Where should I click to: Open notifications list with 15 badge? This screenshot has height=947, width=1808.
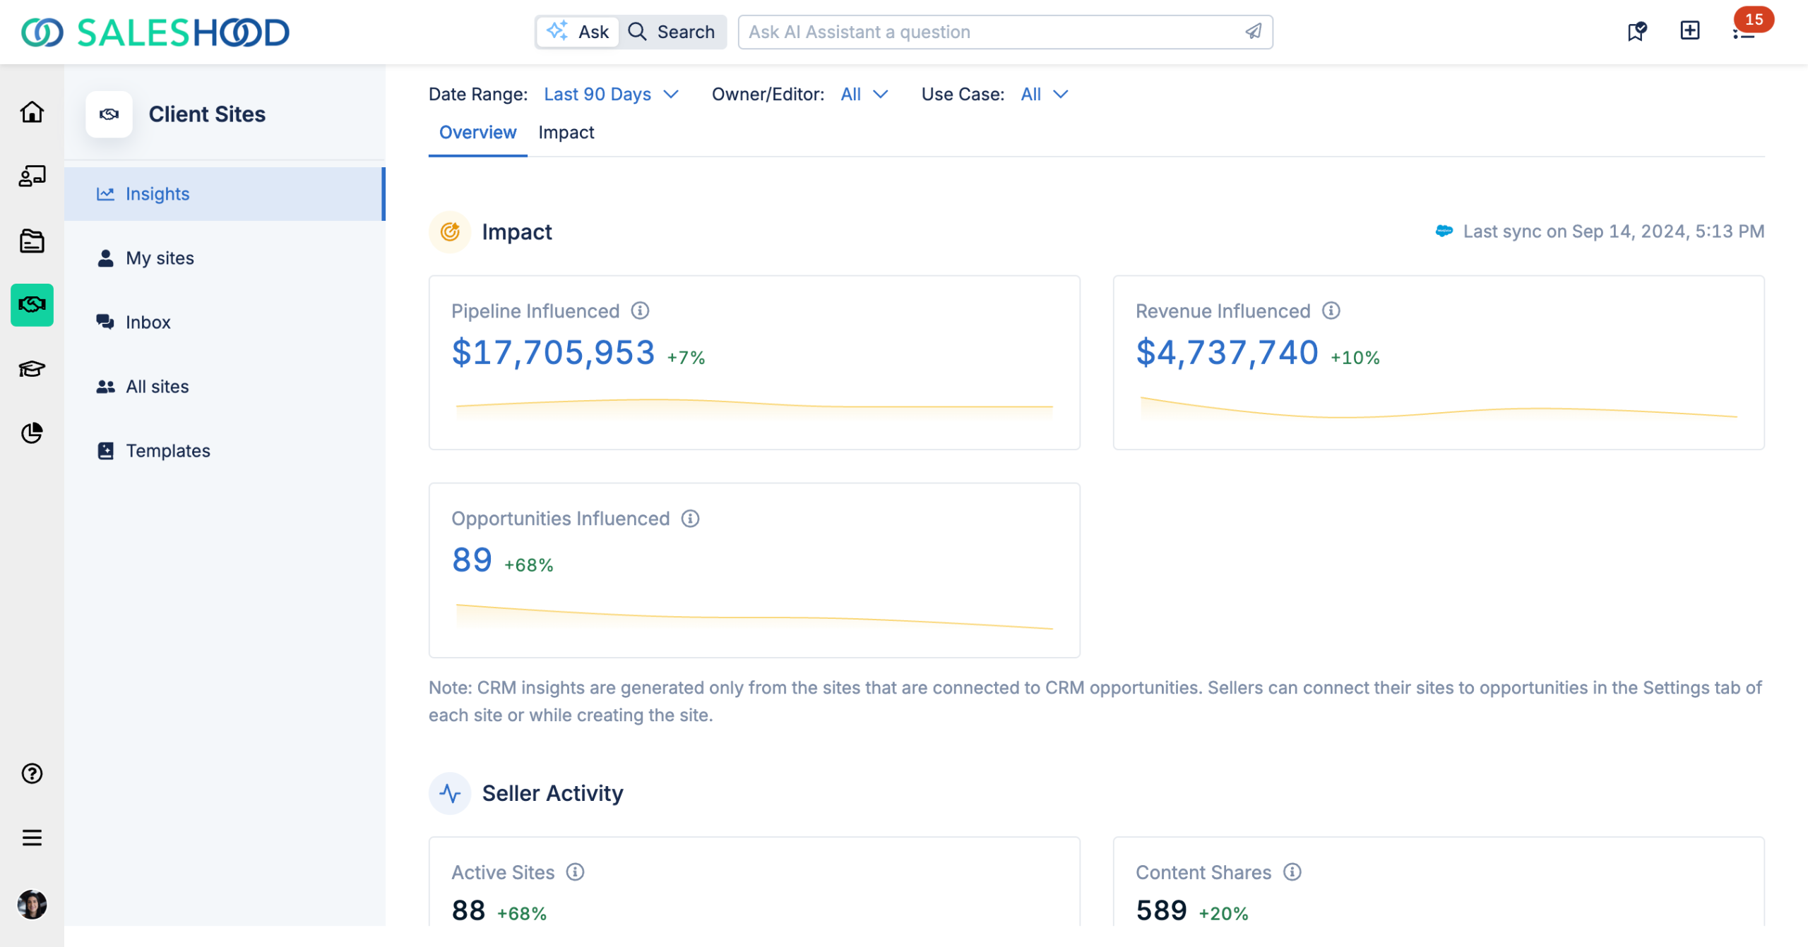pyautogui.click(x=1744, y=32)
